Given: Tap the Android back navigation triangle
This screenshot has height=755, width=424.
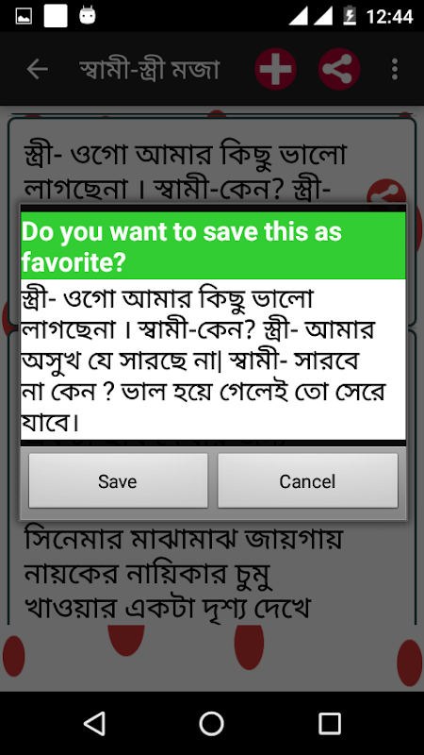Looking at the screenshot, I should pos(95,723).
